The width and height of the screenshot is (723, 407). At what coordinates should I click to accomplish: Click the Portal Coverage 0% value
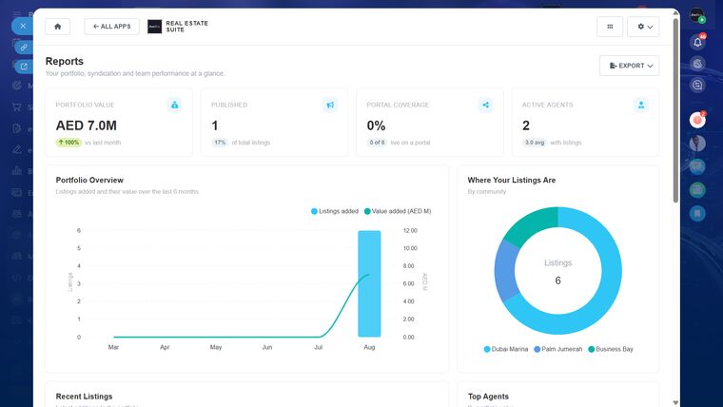(x=377, y=126)
